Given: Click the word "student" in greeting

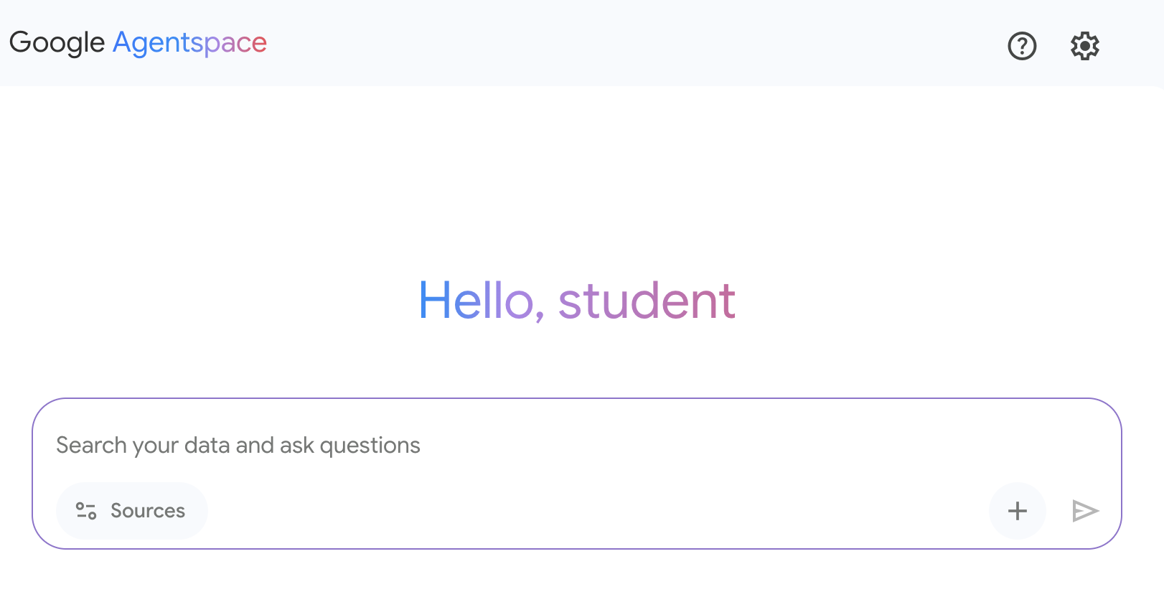Looking at the screenshot, I should (647, 301).
